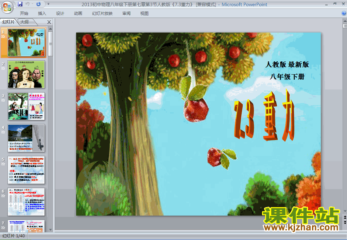Screen dimensions: 347x240
Task: Select slide 7 thumbnail
Action: click(26, 226)
